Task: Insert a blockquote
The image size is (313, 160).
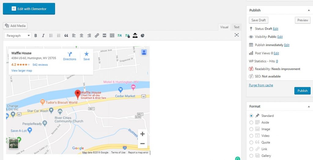Action: 66,35
